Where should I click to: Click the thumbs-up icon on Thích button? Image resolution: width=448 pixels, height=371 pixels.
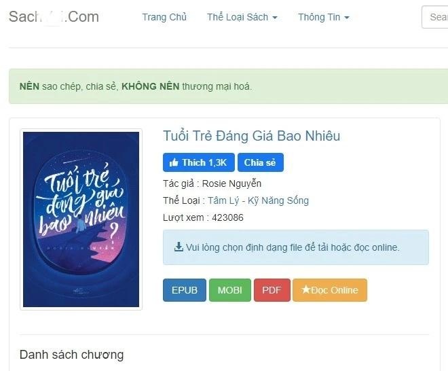(174, 162)
